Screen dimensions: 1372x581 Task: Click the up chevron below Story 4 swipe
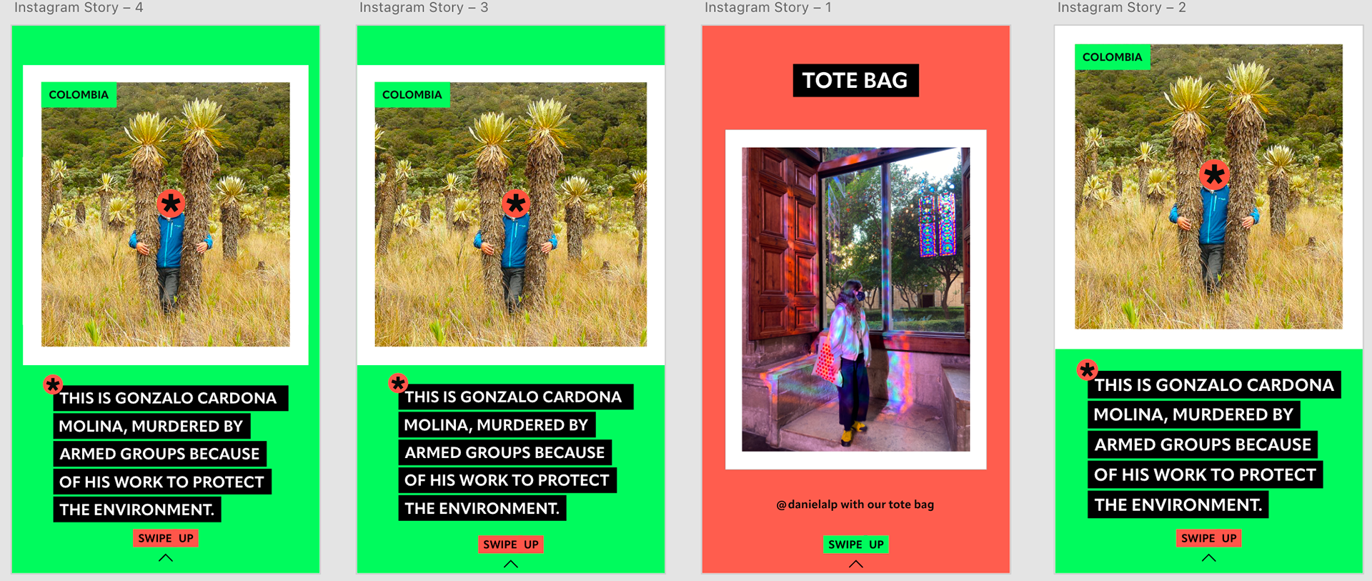point(166,558)
